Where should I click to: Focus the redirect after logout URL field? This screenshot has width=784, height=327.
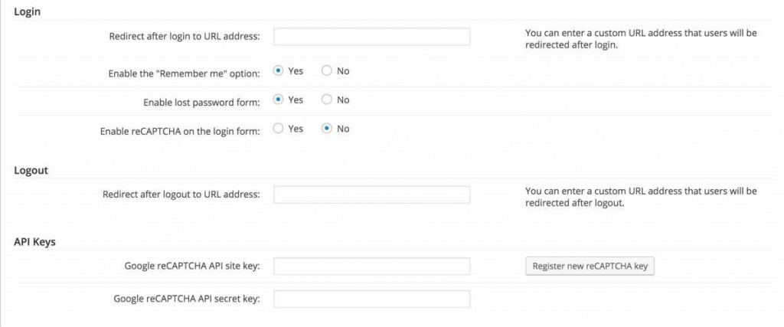coord(371,195)
